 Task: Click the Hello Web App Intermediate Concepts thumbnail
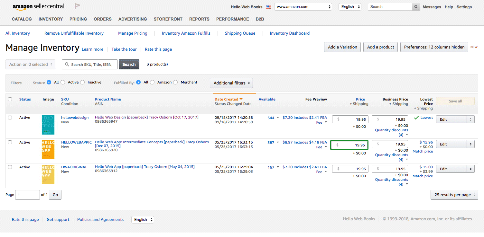[x=48, y=150]
